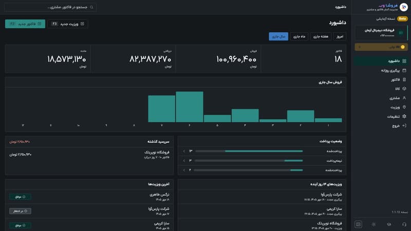This screenshot has height=231, width=411.
Task: Open the کالا page from sidebar
Action: pos(381,88)
